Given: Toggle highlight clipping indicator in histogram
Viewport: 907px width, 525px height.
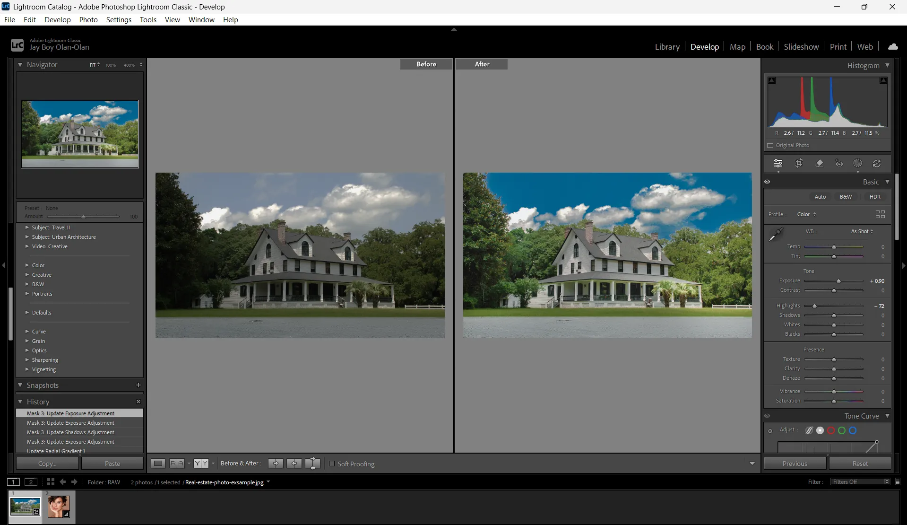Looking at the screenshot, I should tap(883, 80).
